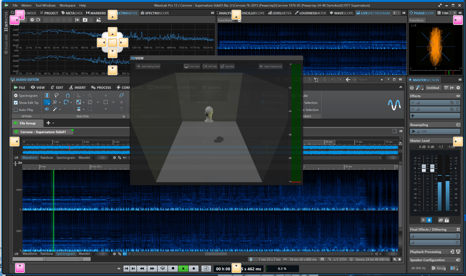Activate the magnetic selection tool
This screenshot has width=466, height=276.
point(68,95)
